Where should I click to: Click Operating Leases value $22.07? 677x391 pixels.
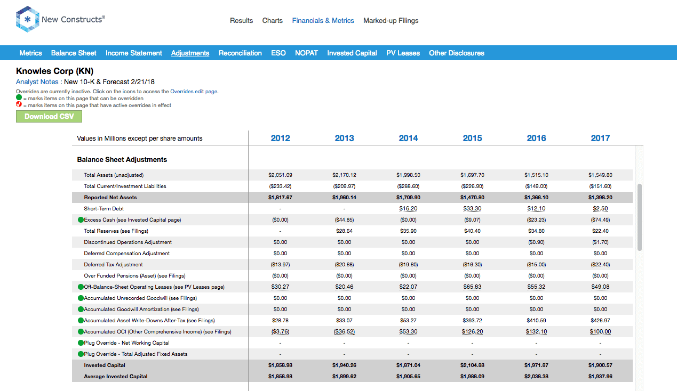tap(408, 287)
